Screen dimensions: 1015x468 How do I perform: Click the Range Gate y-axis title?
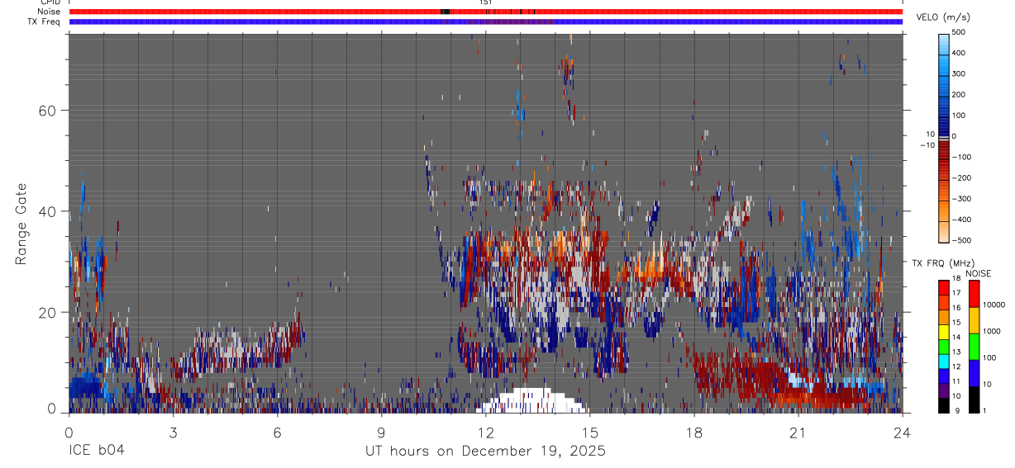22,224
